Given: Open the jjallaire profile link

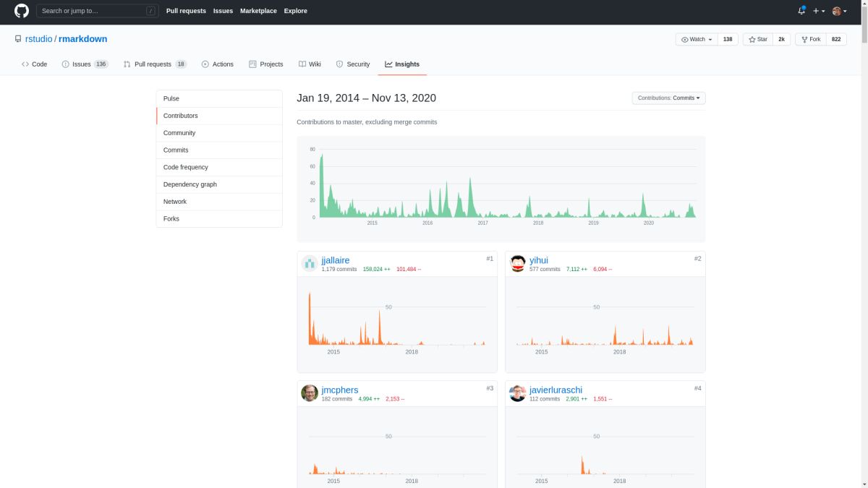Looking at the screenshot, I should click(x=336, y=260).
